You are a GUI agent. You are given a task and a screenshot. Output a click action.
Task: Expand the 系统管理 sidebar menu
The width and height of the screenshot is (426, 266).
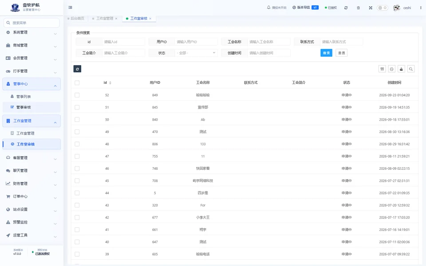click(32, 32)
